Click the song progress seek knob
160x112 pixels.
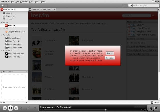click(106, 110)
